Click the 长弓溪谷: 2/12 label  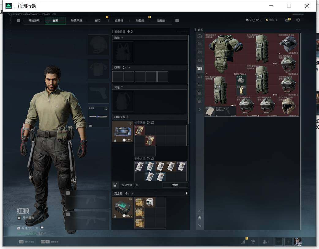coord(144,123)
